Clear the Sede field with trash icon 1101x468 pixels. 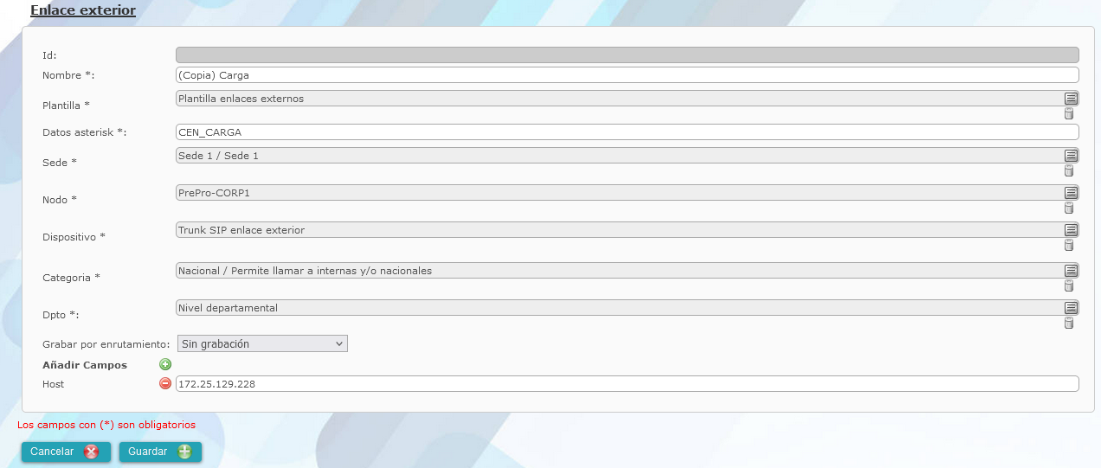[1069, 170]
